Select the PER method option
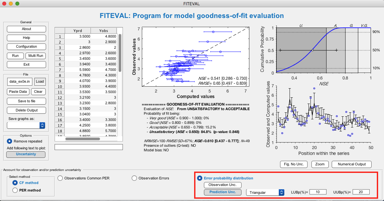 click(15, 190)
